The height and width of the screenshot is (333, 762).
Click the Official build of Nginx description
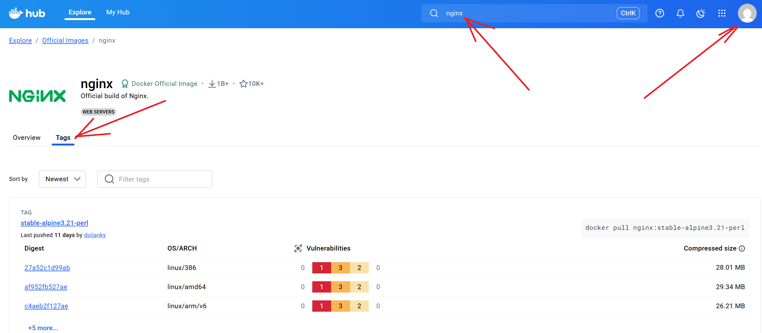point(115,96)
